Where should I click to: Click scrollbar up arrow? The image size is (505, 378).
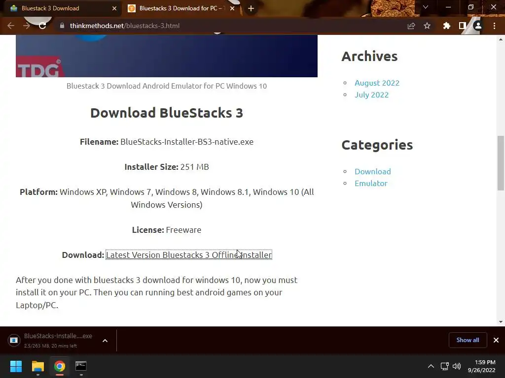(x=501, y=39)
